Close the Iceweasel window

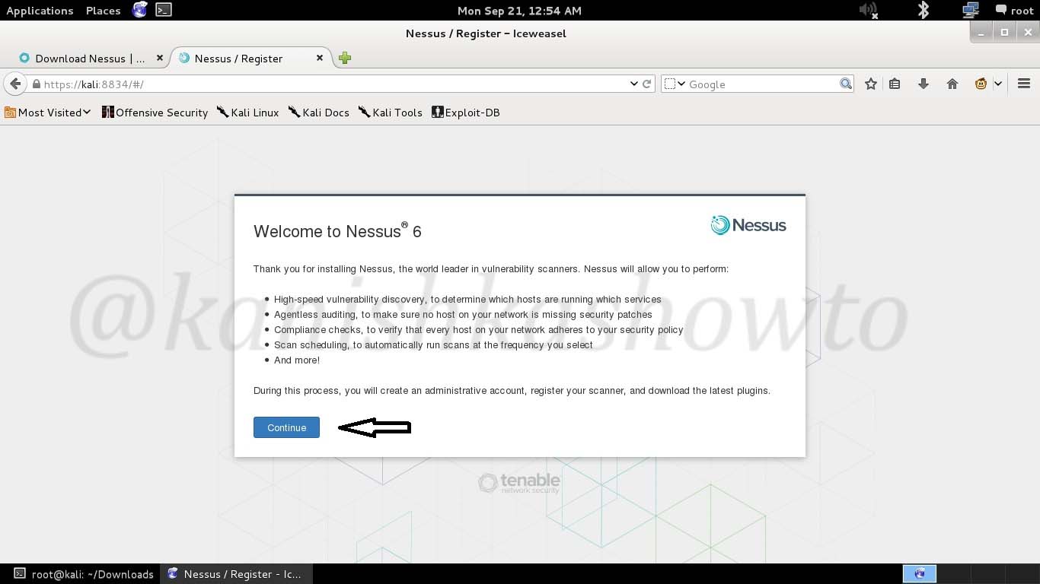(1029, 33)
